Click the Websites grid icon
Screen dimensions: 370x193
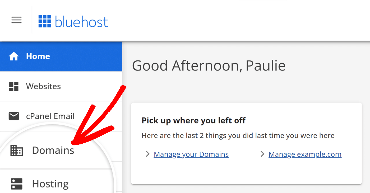click(13, 86)
